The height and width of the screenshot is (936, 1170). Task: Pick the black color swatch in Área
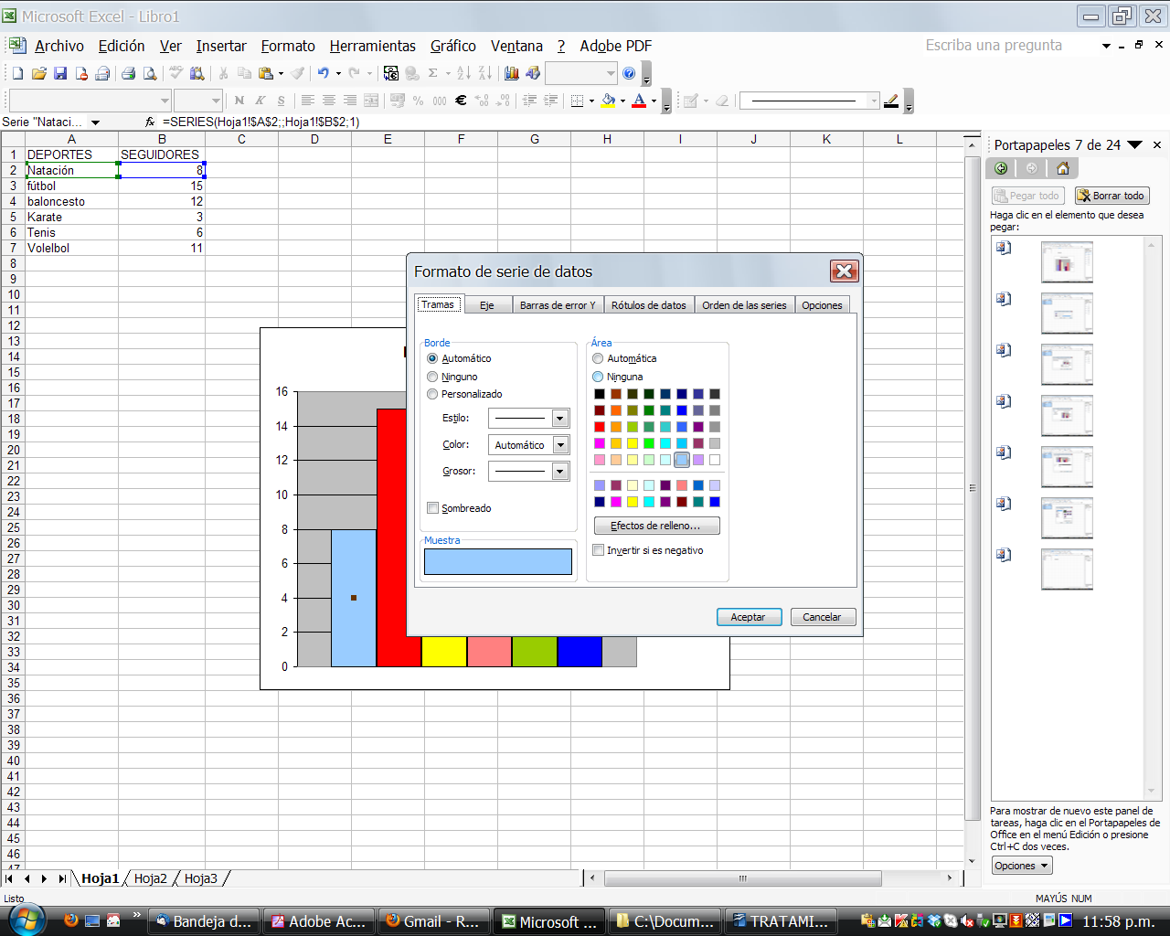[600, 394]
